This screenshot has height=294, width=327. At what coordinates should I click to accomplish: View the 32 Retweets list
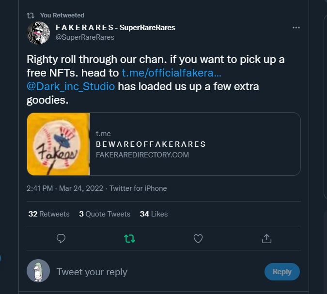tap(49, 214)
